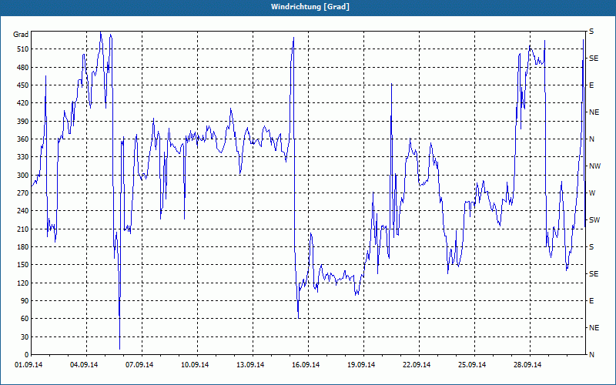
Task: Select the y-axis value "150"
Action: click(22, 265)
